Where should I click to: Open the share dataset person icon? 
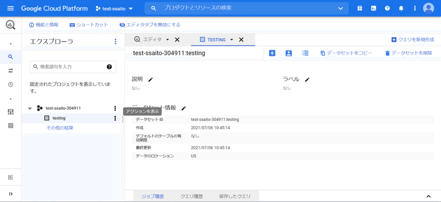pyautogui.click(x=288, y=53)
